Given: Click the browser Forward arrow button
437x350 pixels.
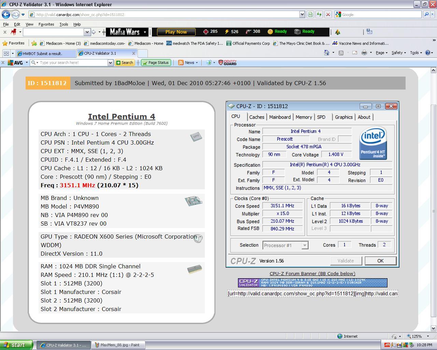Looking at the screenshot, I should click(15, 14).
